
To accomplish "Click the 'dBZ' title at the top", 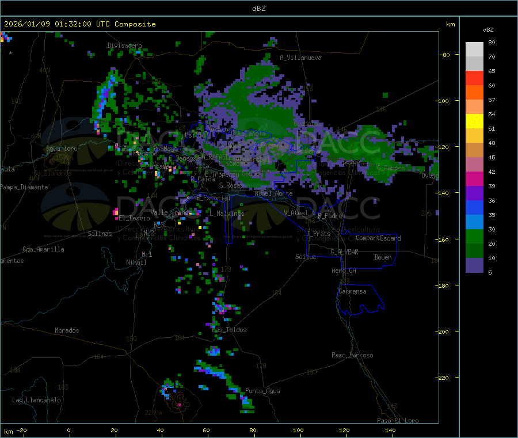I will coord(258,9).
